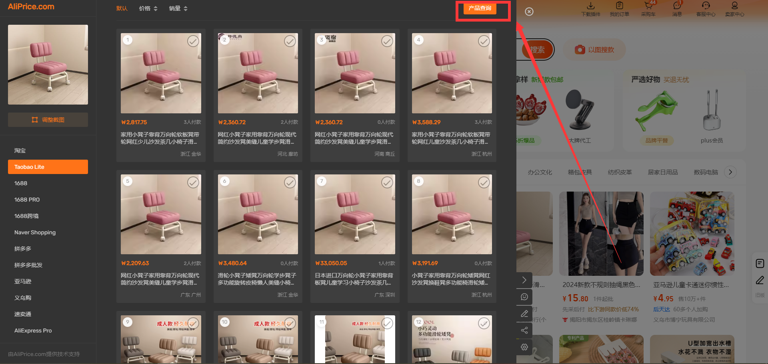Open the 箱包皮具 category tab
The width and height of the screenshot is (768, 364).
pos(580,172)
